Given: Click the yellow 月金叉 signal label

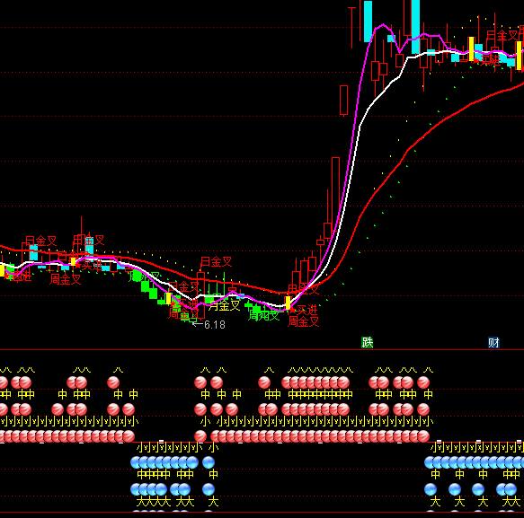Looking at the screenshot, I should click(x=224, y=305).
